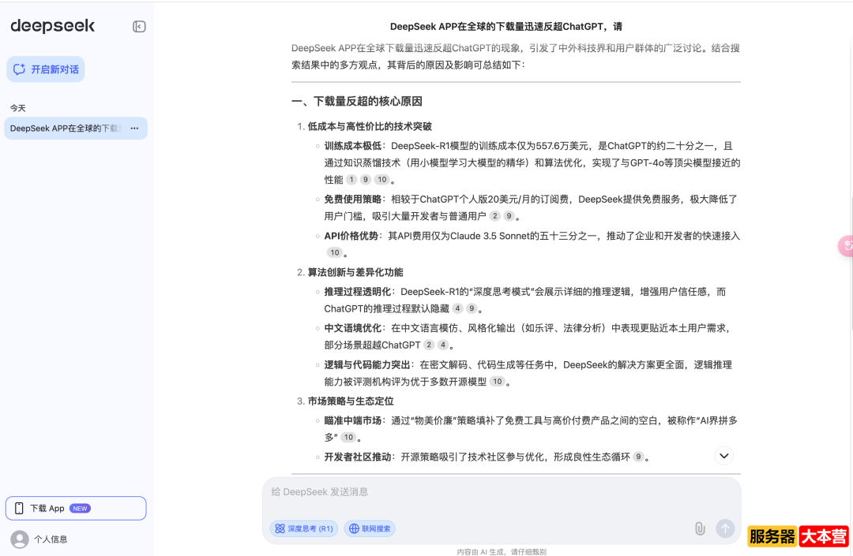Click the bold text 瞄准中端市场

click(x=353, y=421)
